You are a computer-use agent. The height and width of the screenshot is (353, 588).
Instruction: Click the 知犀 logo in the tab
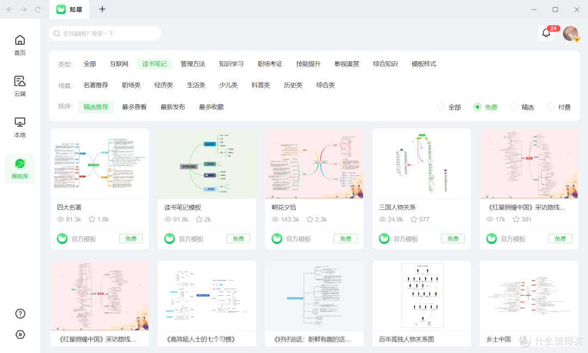(x=61, y=9)
